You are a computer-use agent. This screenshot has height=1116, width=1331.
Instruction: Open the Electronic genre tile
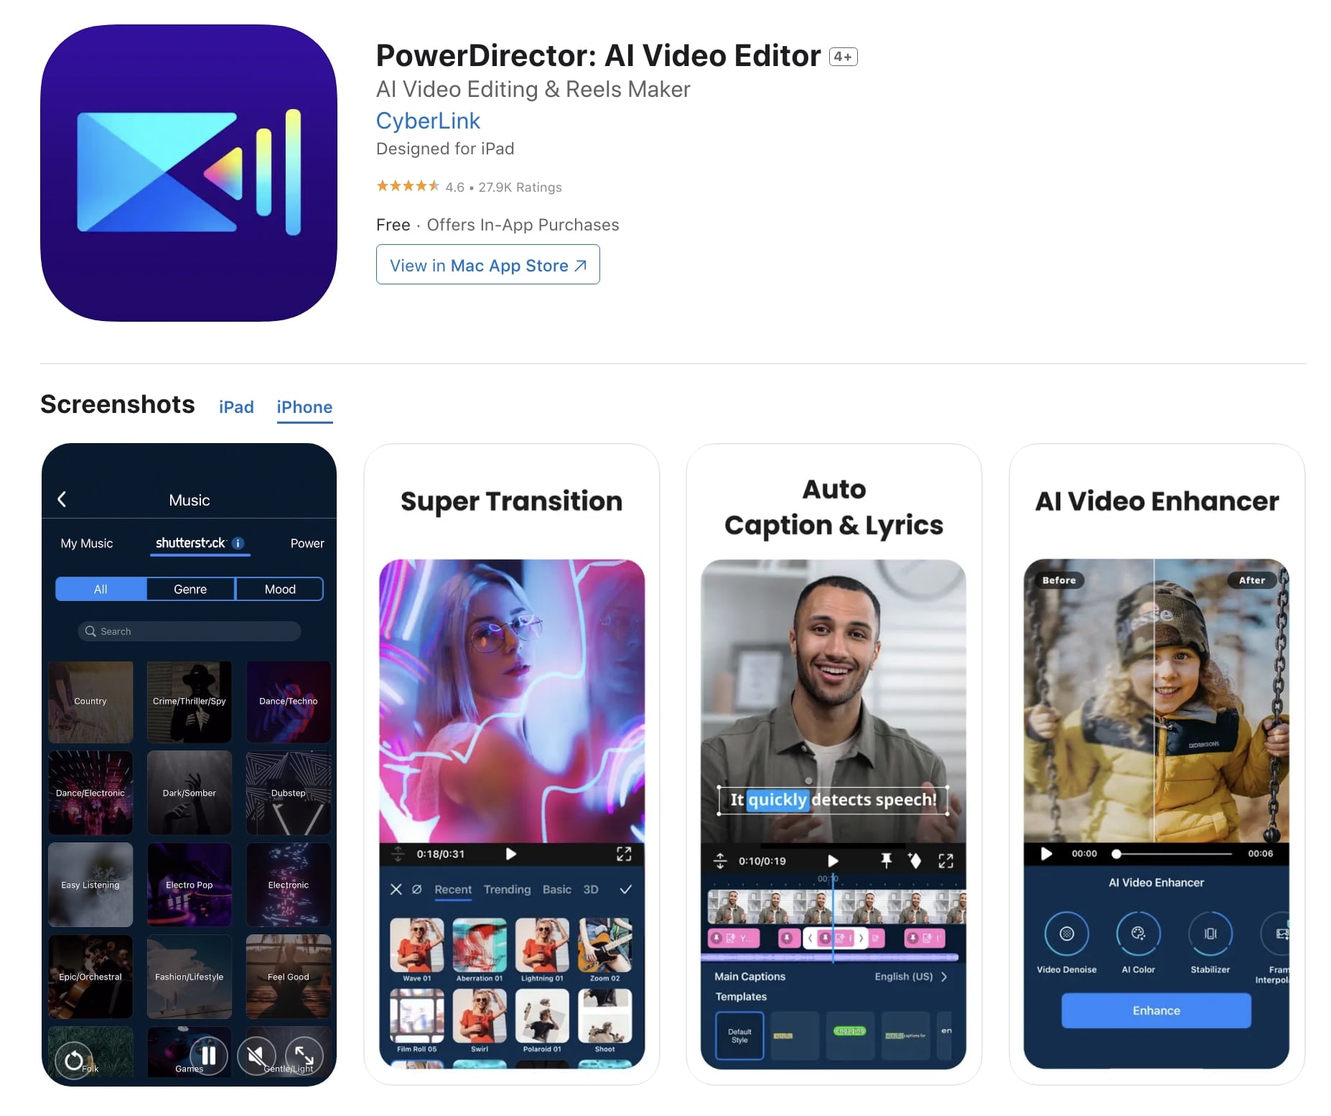point(289,885)
